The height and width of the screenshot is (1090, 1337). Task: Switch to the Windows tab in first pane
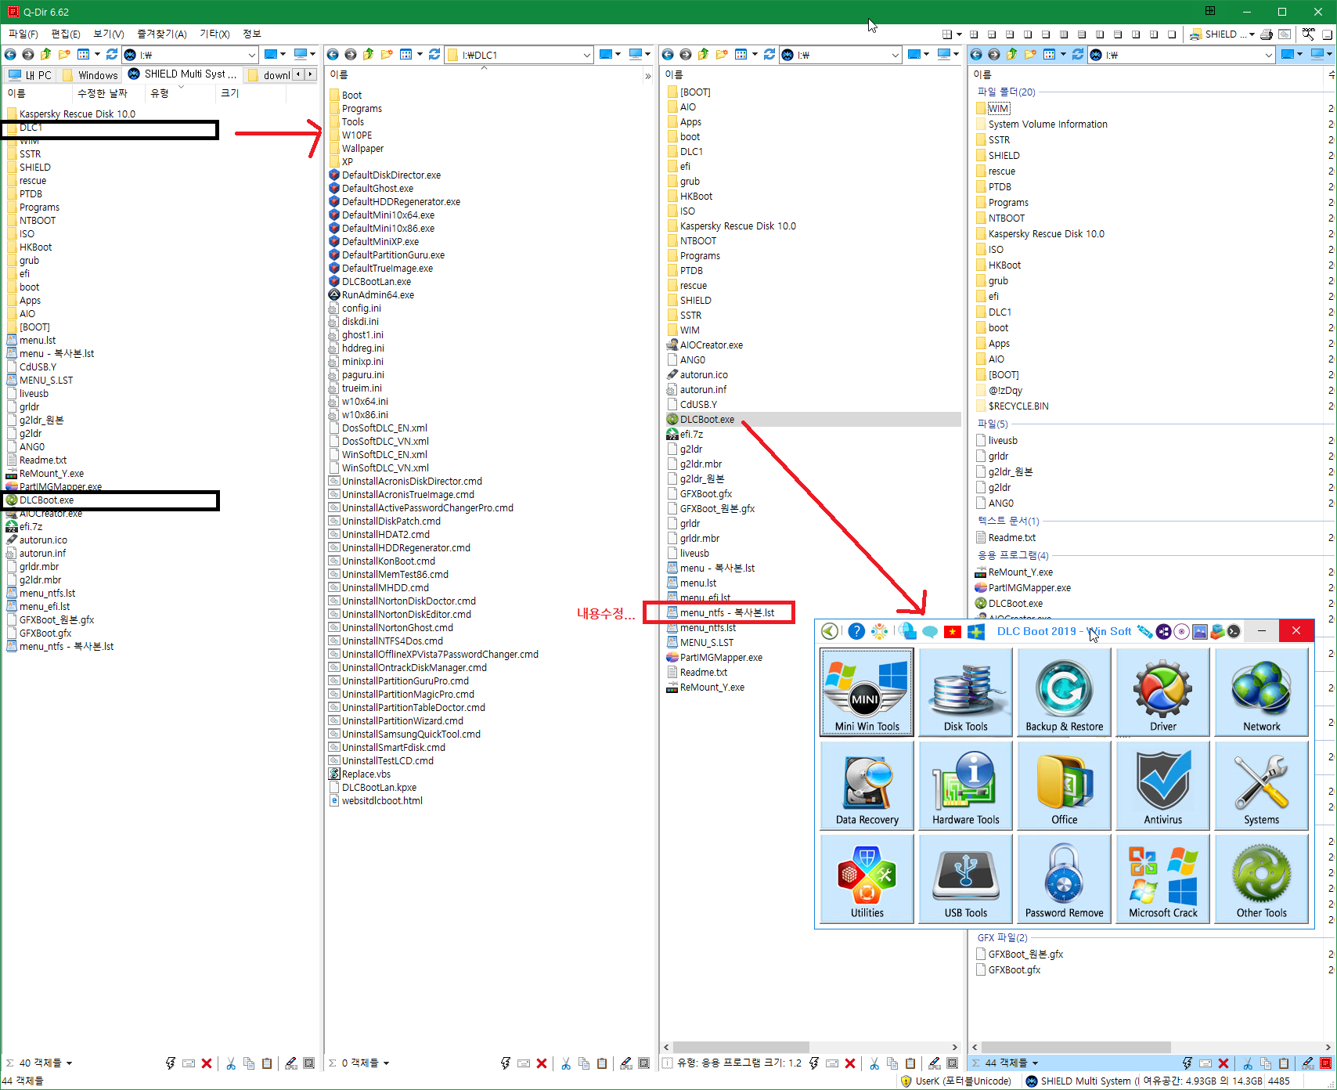pyautogui.click(x=90, y=74)
